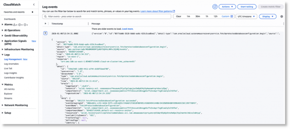The image size is (290, 129).
Task: Refresh the log events
Action: (215, 7)
